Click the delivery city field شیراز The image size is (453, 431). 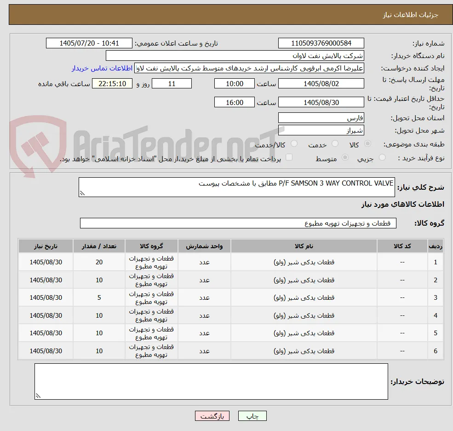(321, 130)
